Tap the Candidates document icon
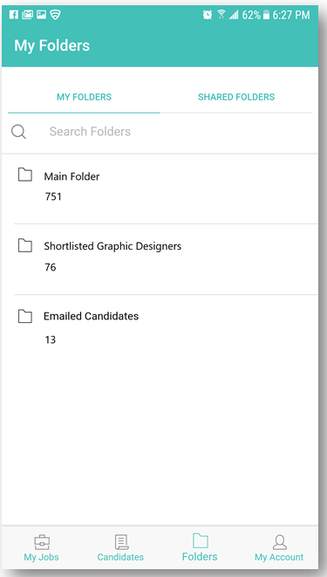327x577 pixels. tap(121, 542)
